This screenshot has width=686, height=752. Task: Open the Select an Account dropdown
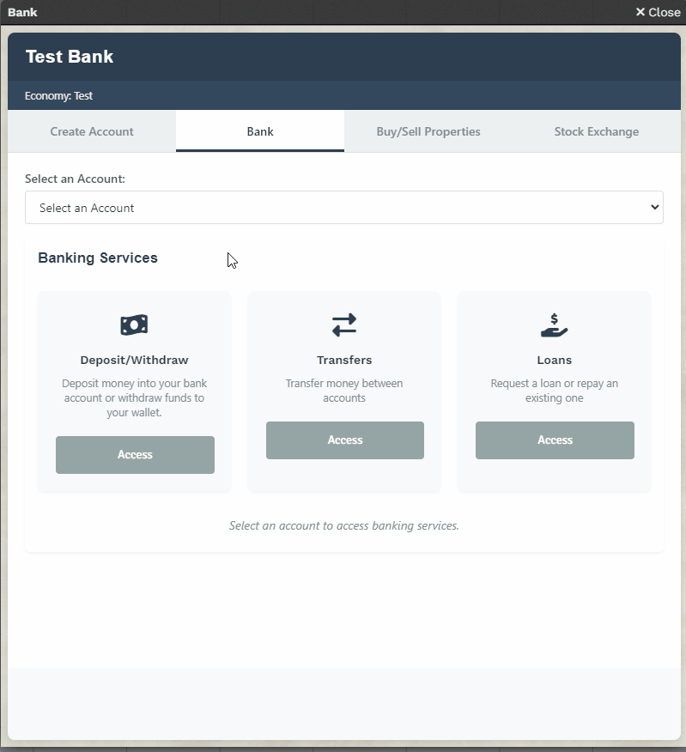click(344, 207)
